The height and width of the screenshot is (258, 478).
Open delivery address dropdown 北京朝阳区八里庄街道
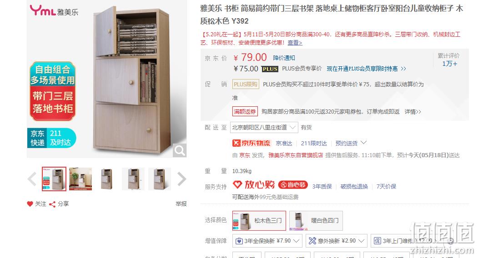264,127
